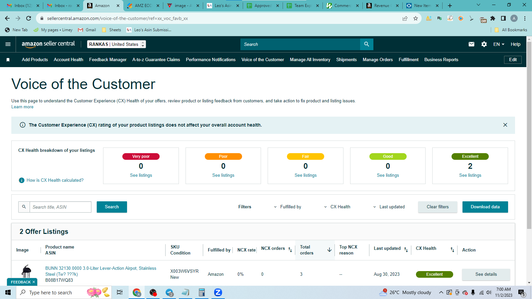
Task: Open Task View on the taskbar
Action: coord(120,292)
